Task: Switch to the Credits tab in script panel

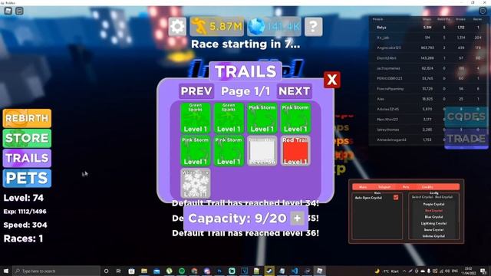Action: tap(427, 187)
